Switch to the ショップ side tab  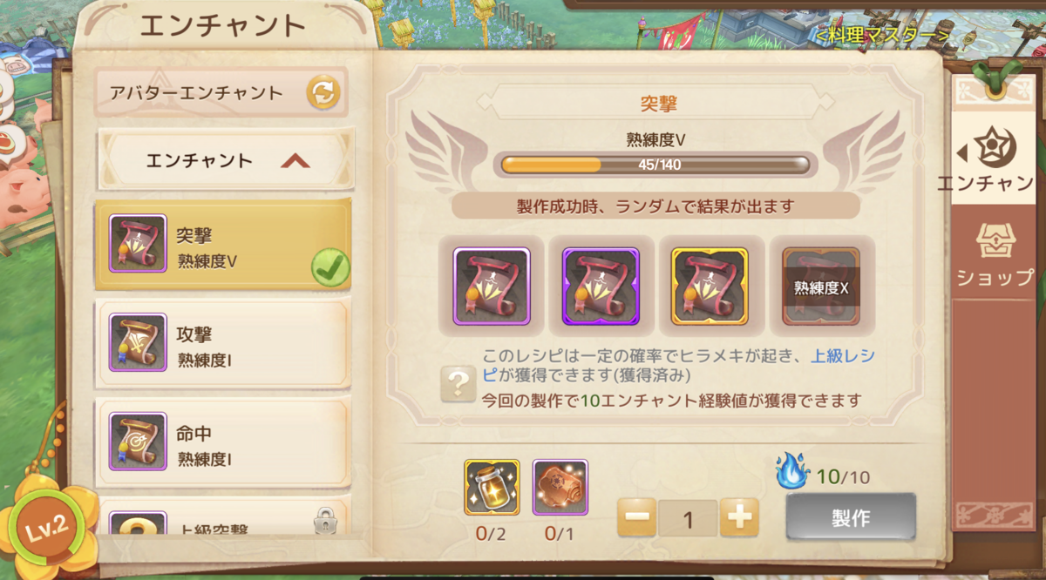tap(995, 255)
